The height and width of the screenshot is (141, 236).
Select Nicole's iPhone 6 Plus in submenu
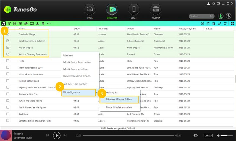pos(119,100)
